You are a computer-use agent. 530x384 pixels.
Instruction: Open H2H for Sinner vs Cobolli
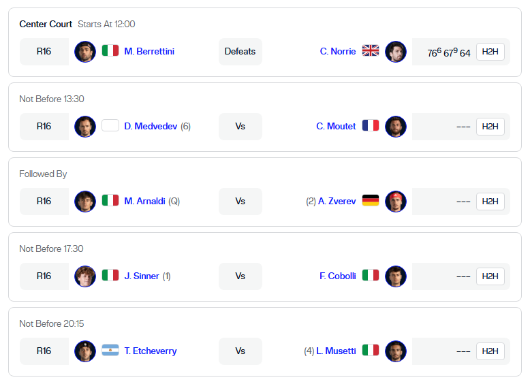(x=490, y=276)
